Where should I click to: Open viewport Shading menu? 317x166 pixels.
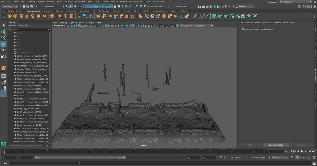pos(63,23)
